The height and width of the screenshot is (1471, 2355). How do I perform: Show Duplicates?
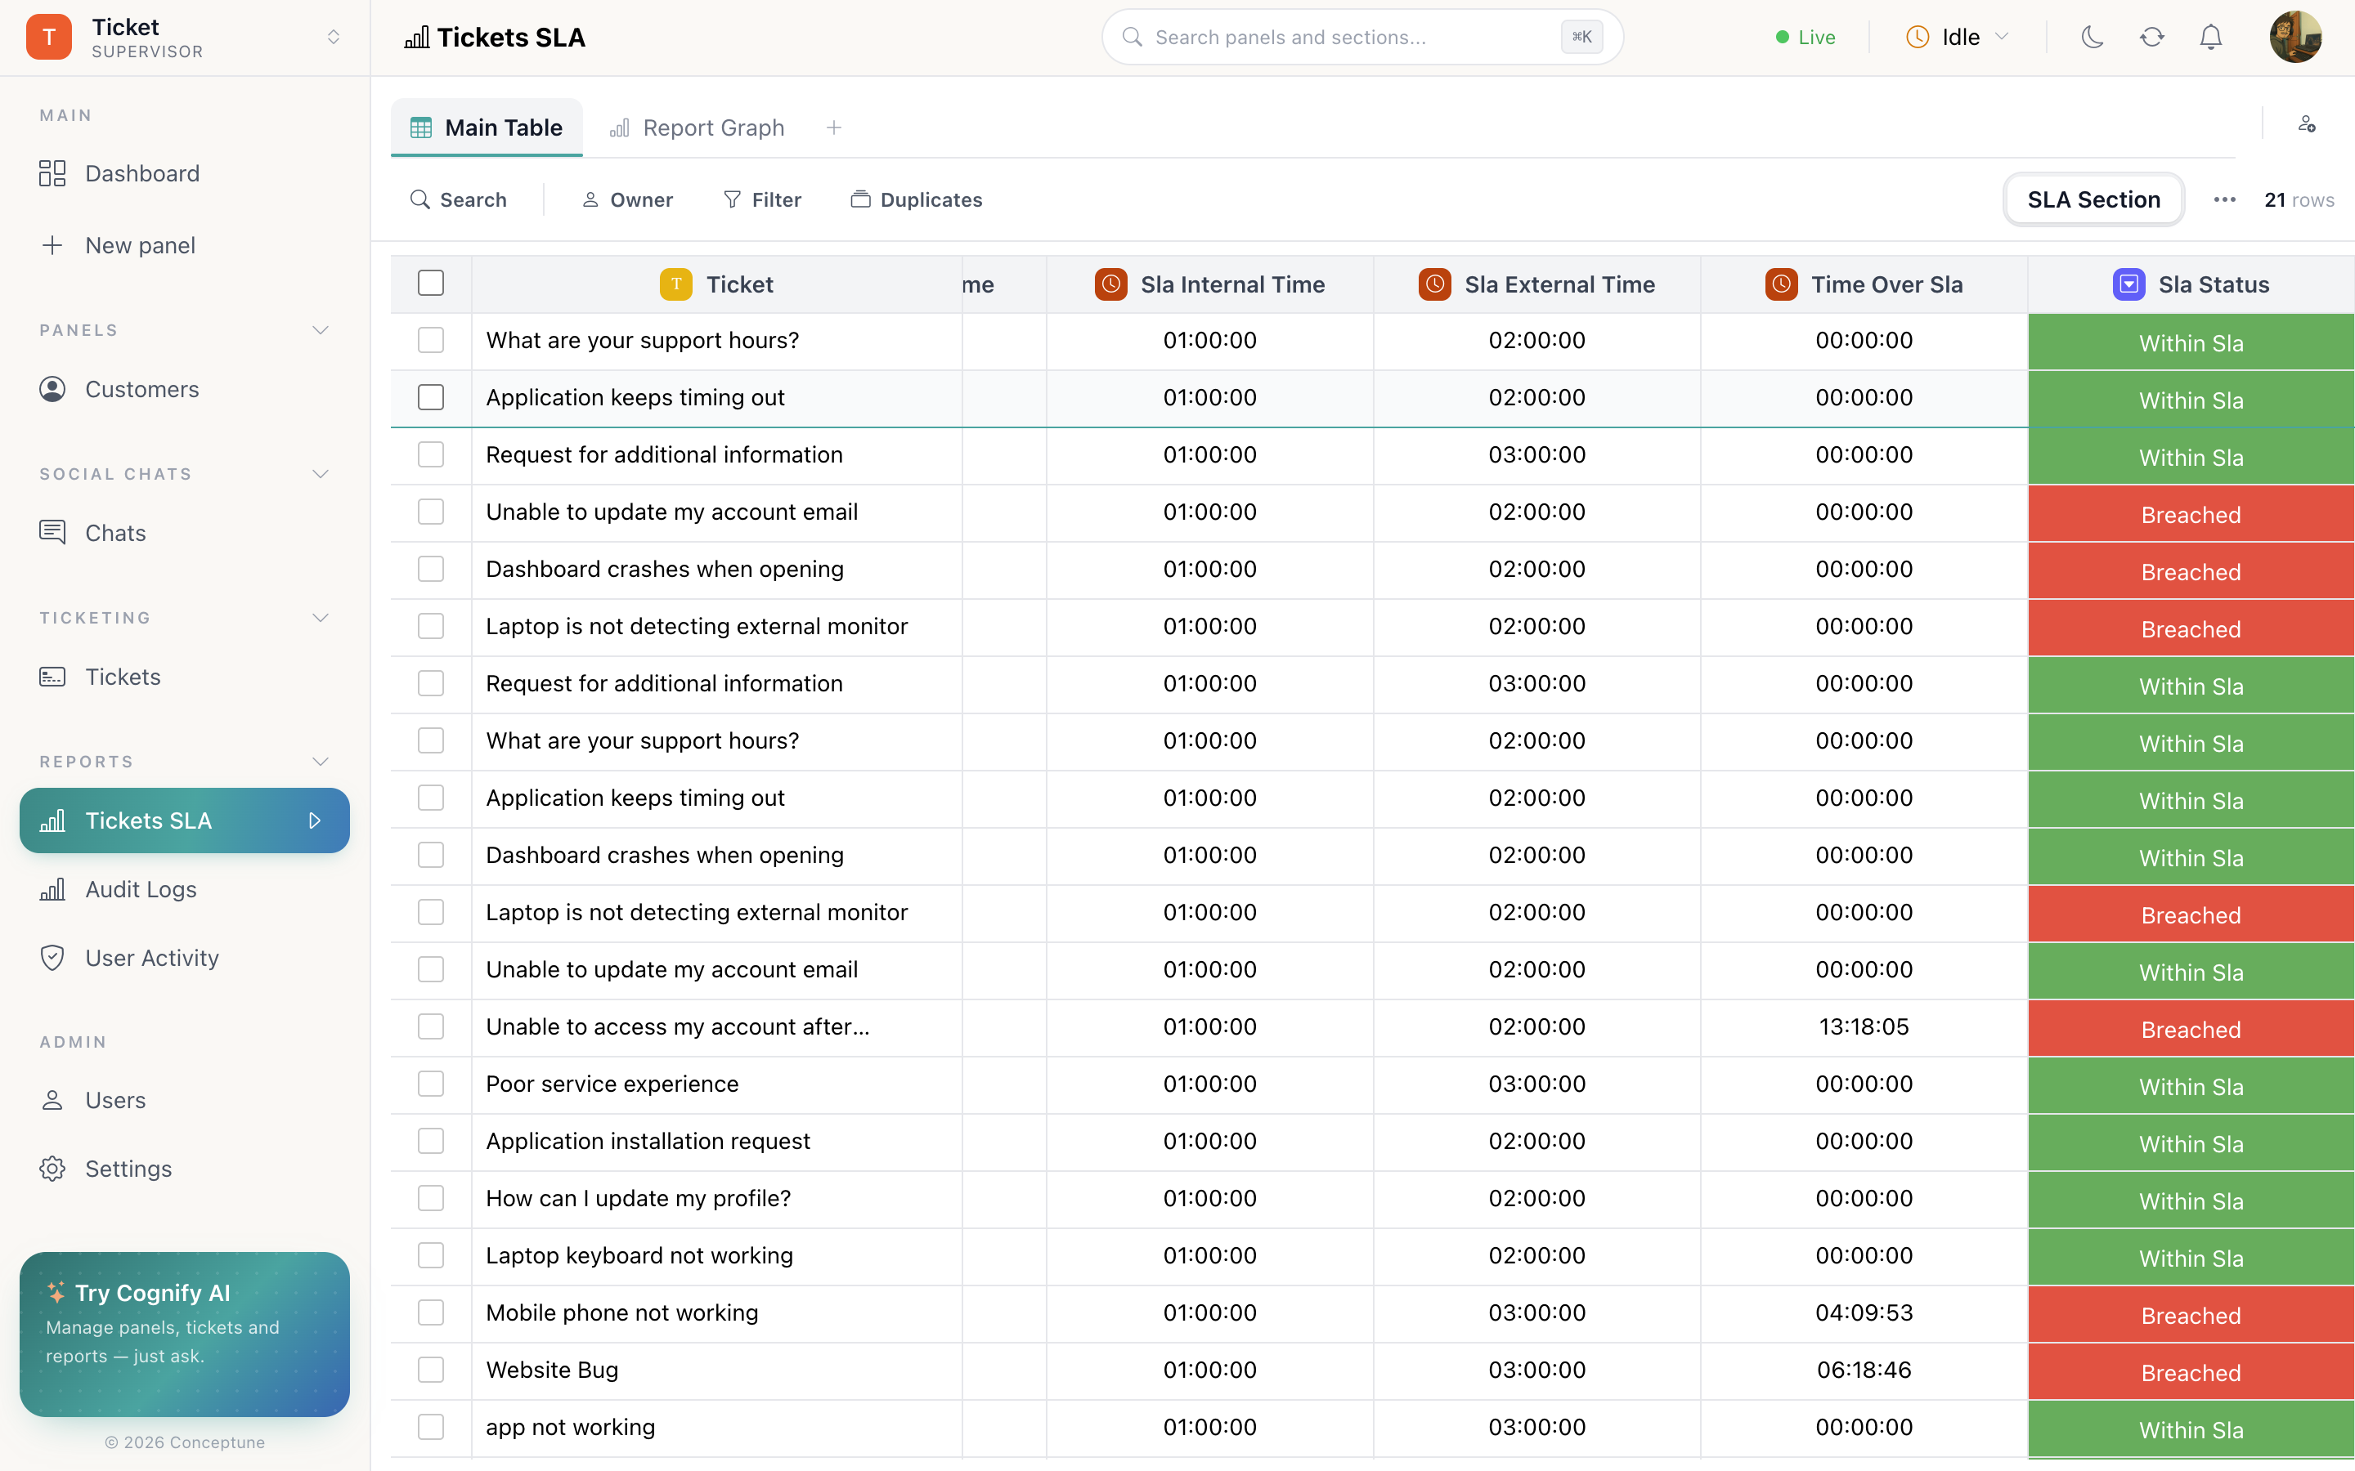[917, 199]
